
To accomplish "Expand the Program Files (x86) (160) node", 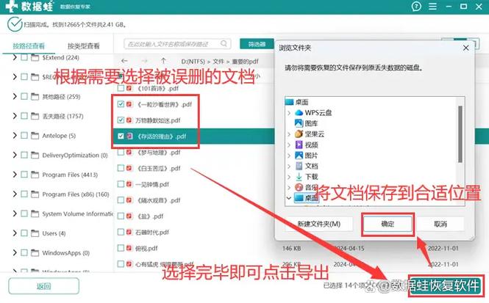I will tap(15, 194).
